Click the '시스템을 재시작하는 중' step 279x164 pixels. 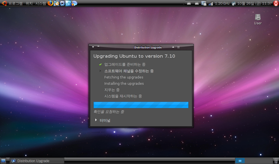click(x=123, y=96)
